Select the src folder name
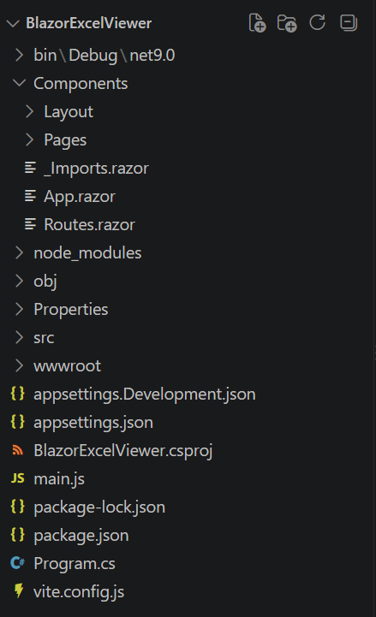This screenshot has width=376, height=617. tap(44, 338)
